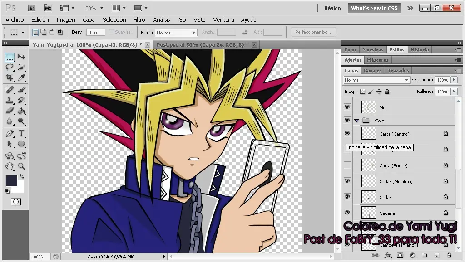Toggle visibility of the Cadena layer
465x262 pixels.
tap(347, 213)
